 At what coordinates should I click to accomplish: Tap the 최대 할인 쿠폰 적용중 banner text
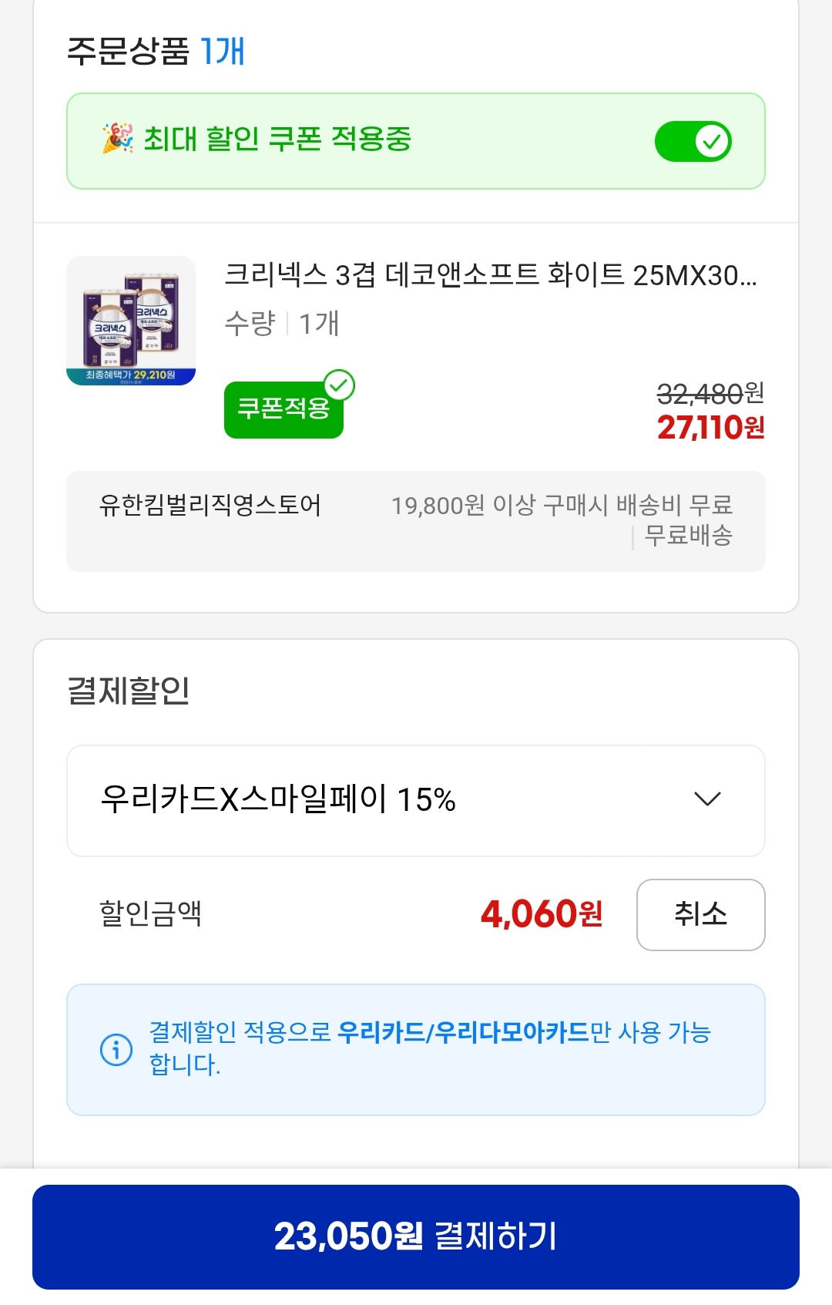coord(277,140)
